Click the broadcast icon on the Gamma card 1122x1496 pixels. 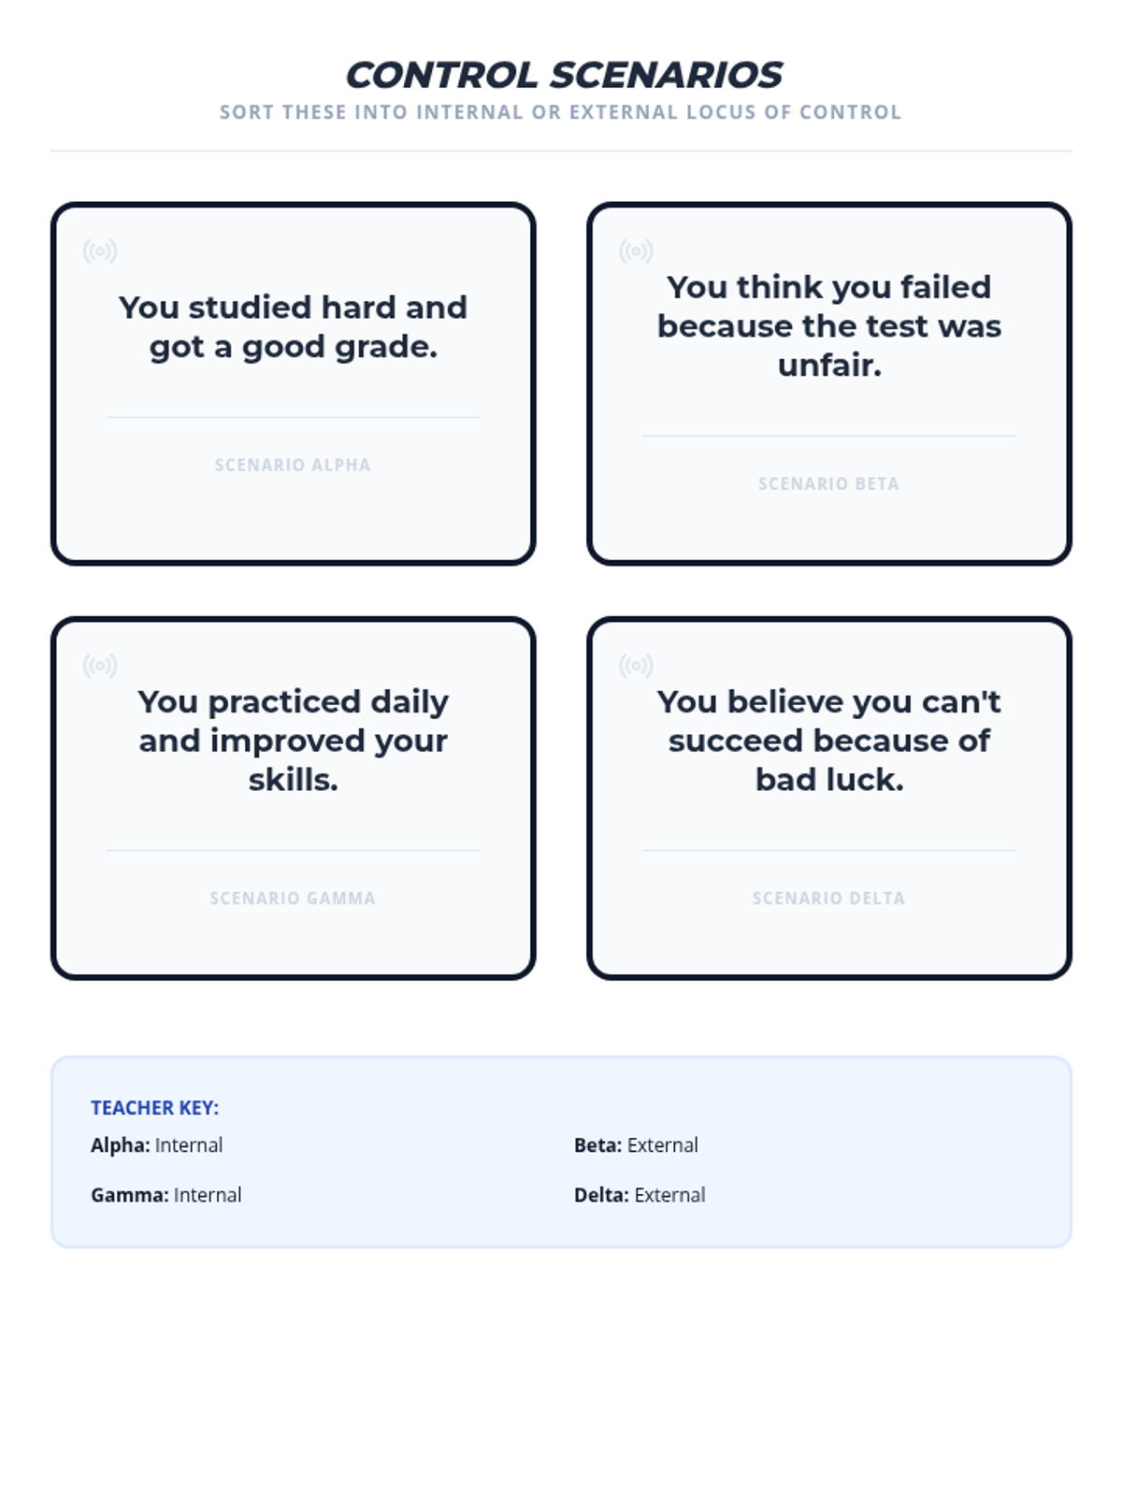(x=100, y=666)
